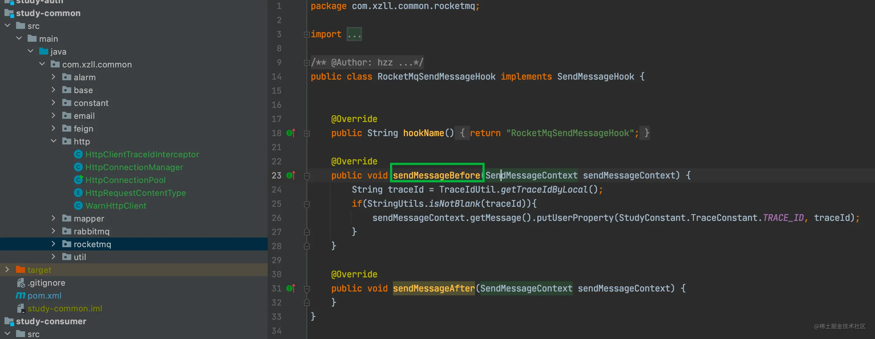Select the .gitignore file
The width and height of the screenshot is (875, 339).
46,282
